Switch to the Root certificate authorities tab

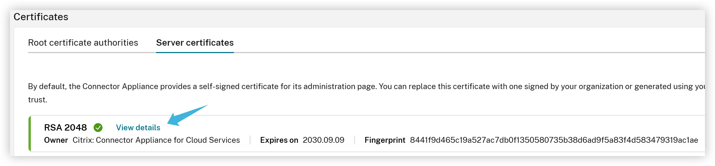pyautogui.click(x=83, y=43)
